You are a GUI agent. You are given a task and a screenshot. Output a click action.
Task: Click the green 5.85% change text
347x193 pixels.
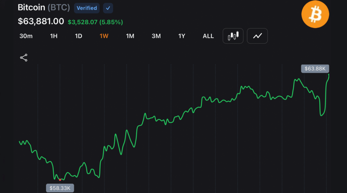(111, 22)
